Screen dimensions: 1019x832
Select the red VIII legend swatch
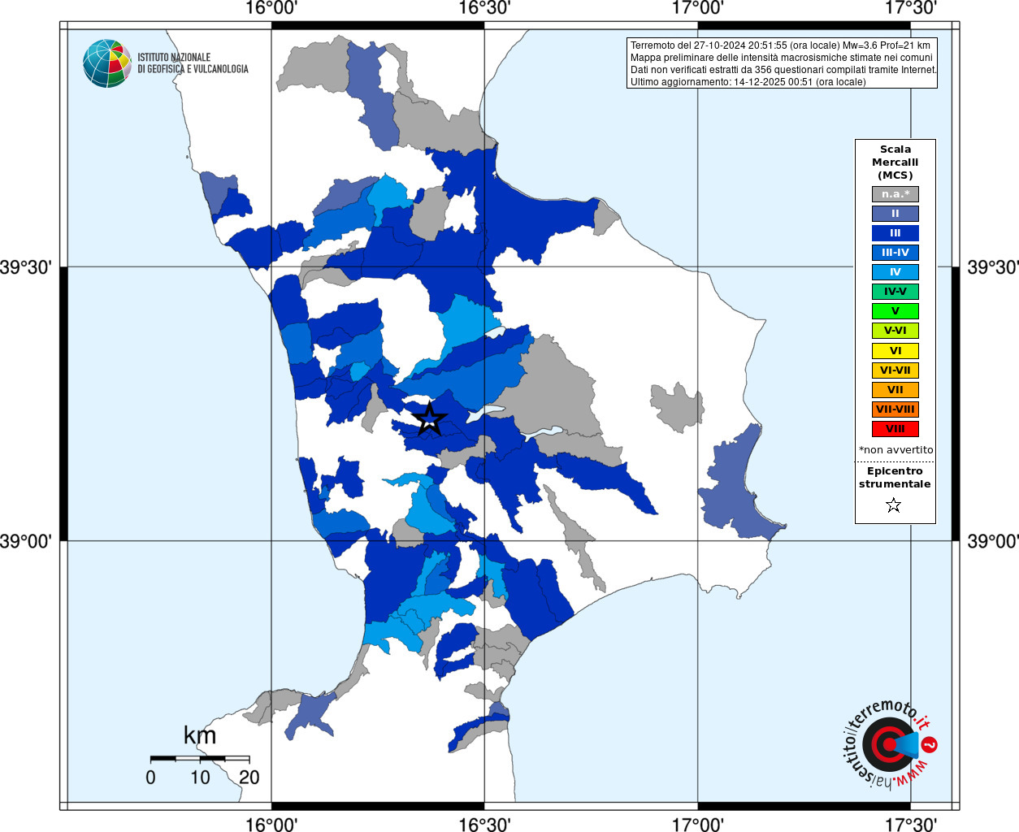895,429
